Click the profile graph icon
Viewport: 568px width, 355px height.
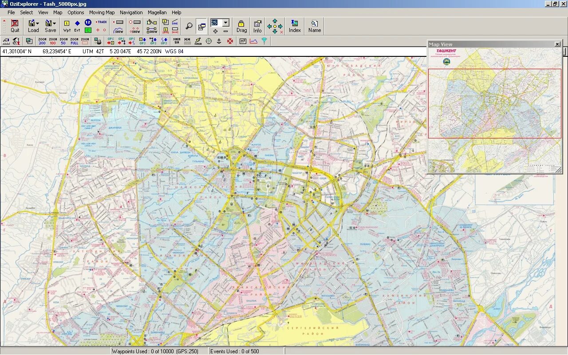point(253,41)
